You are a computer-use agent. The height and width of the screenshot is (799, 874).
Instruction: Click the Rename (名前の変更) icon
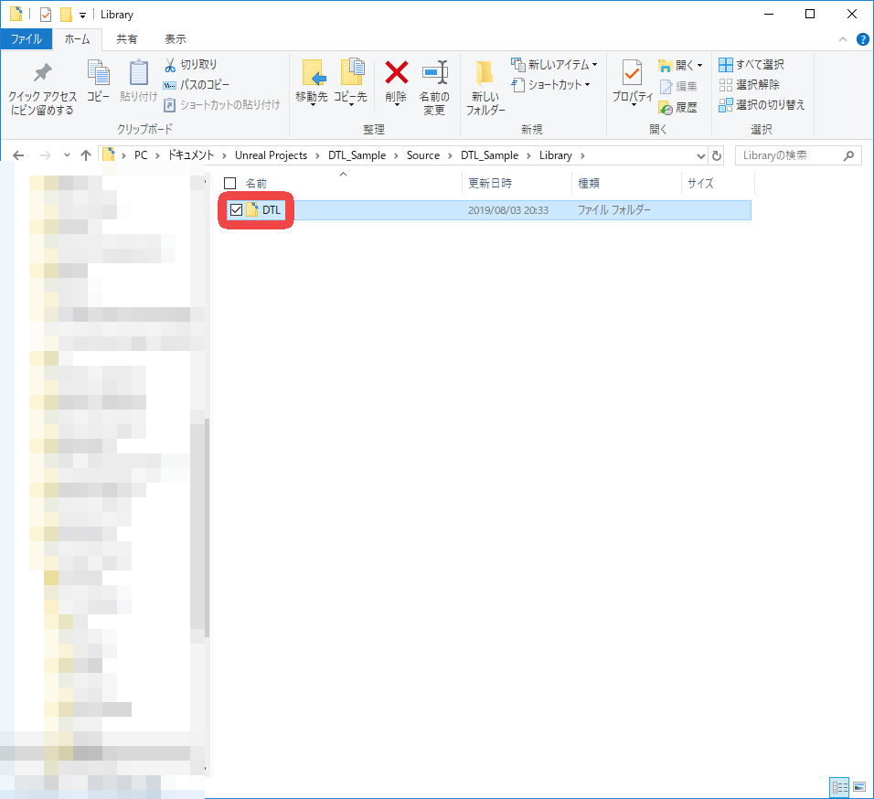pyautogui.click(x=433, y=73)
